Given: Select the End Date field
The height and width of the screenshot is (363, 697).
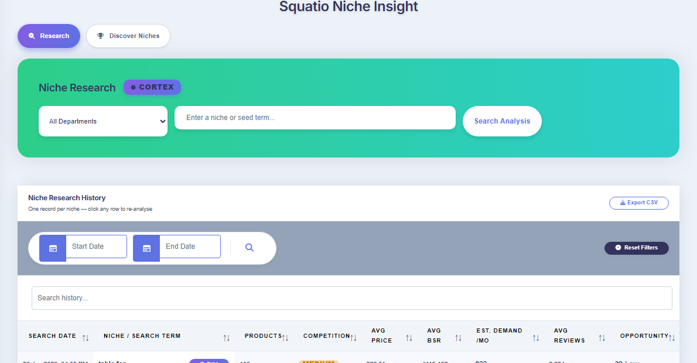Looking at the screenshot, I should click(190, 246).
